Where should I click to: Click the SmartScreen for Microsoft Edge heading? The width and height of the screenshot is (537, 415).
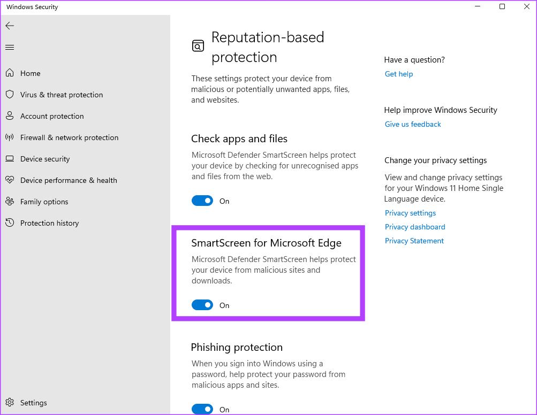click(266, 243)
